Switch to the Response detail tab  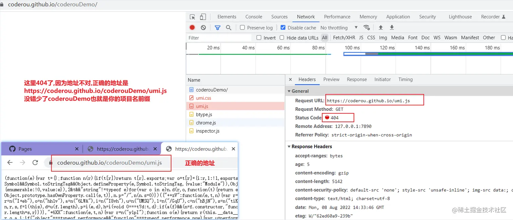click(357, 80)
